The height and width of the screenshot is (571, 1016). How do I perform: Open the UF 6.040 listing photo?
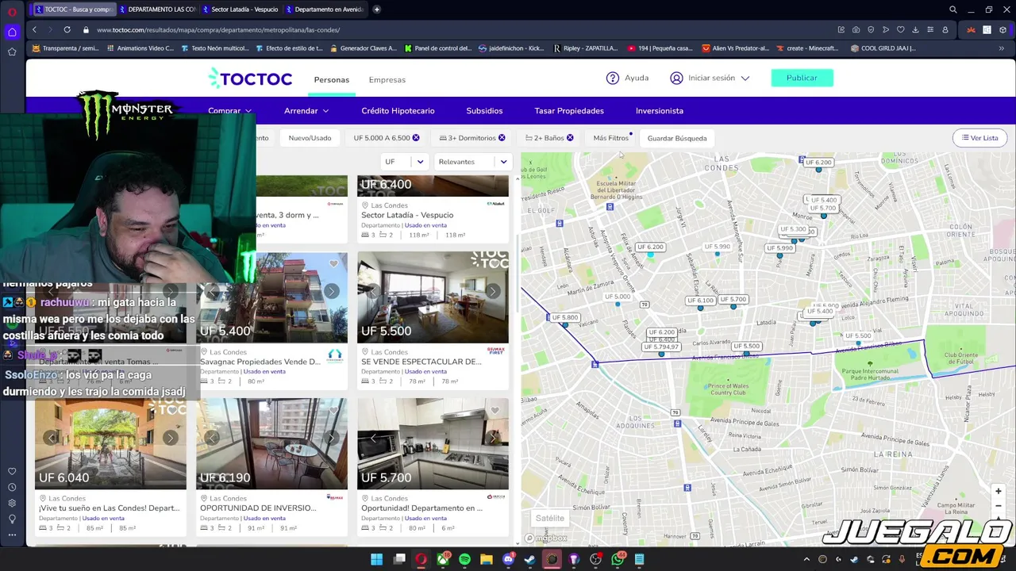coord(110,444)
